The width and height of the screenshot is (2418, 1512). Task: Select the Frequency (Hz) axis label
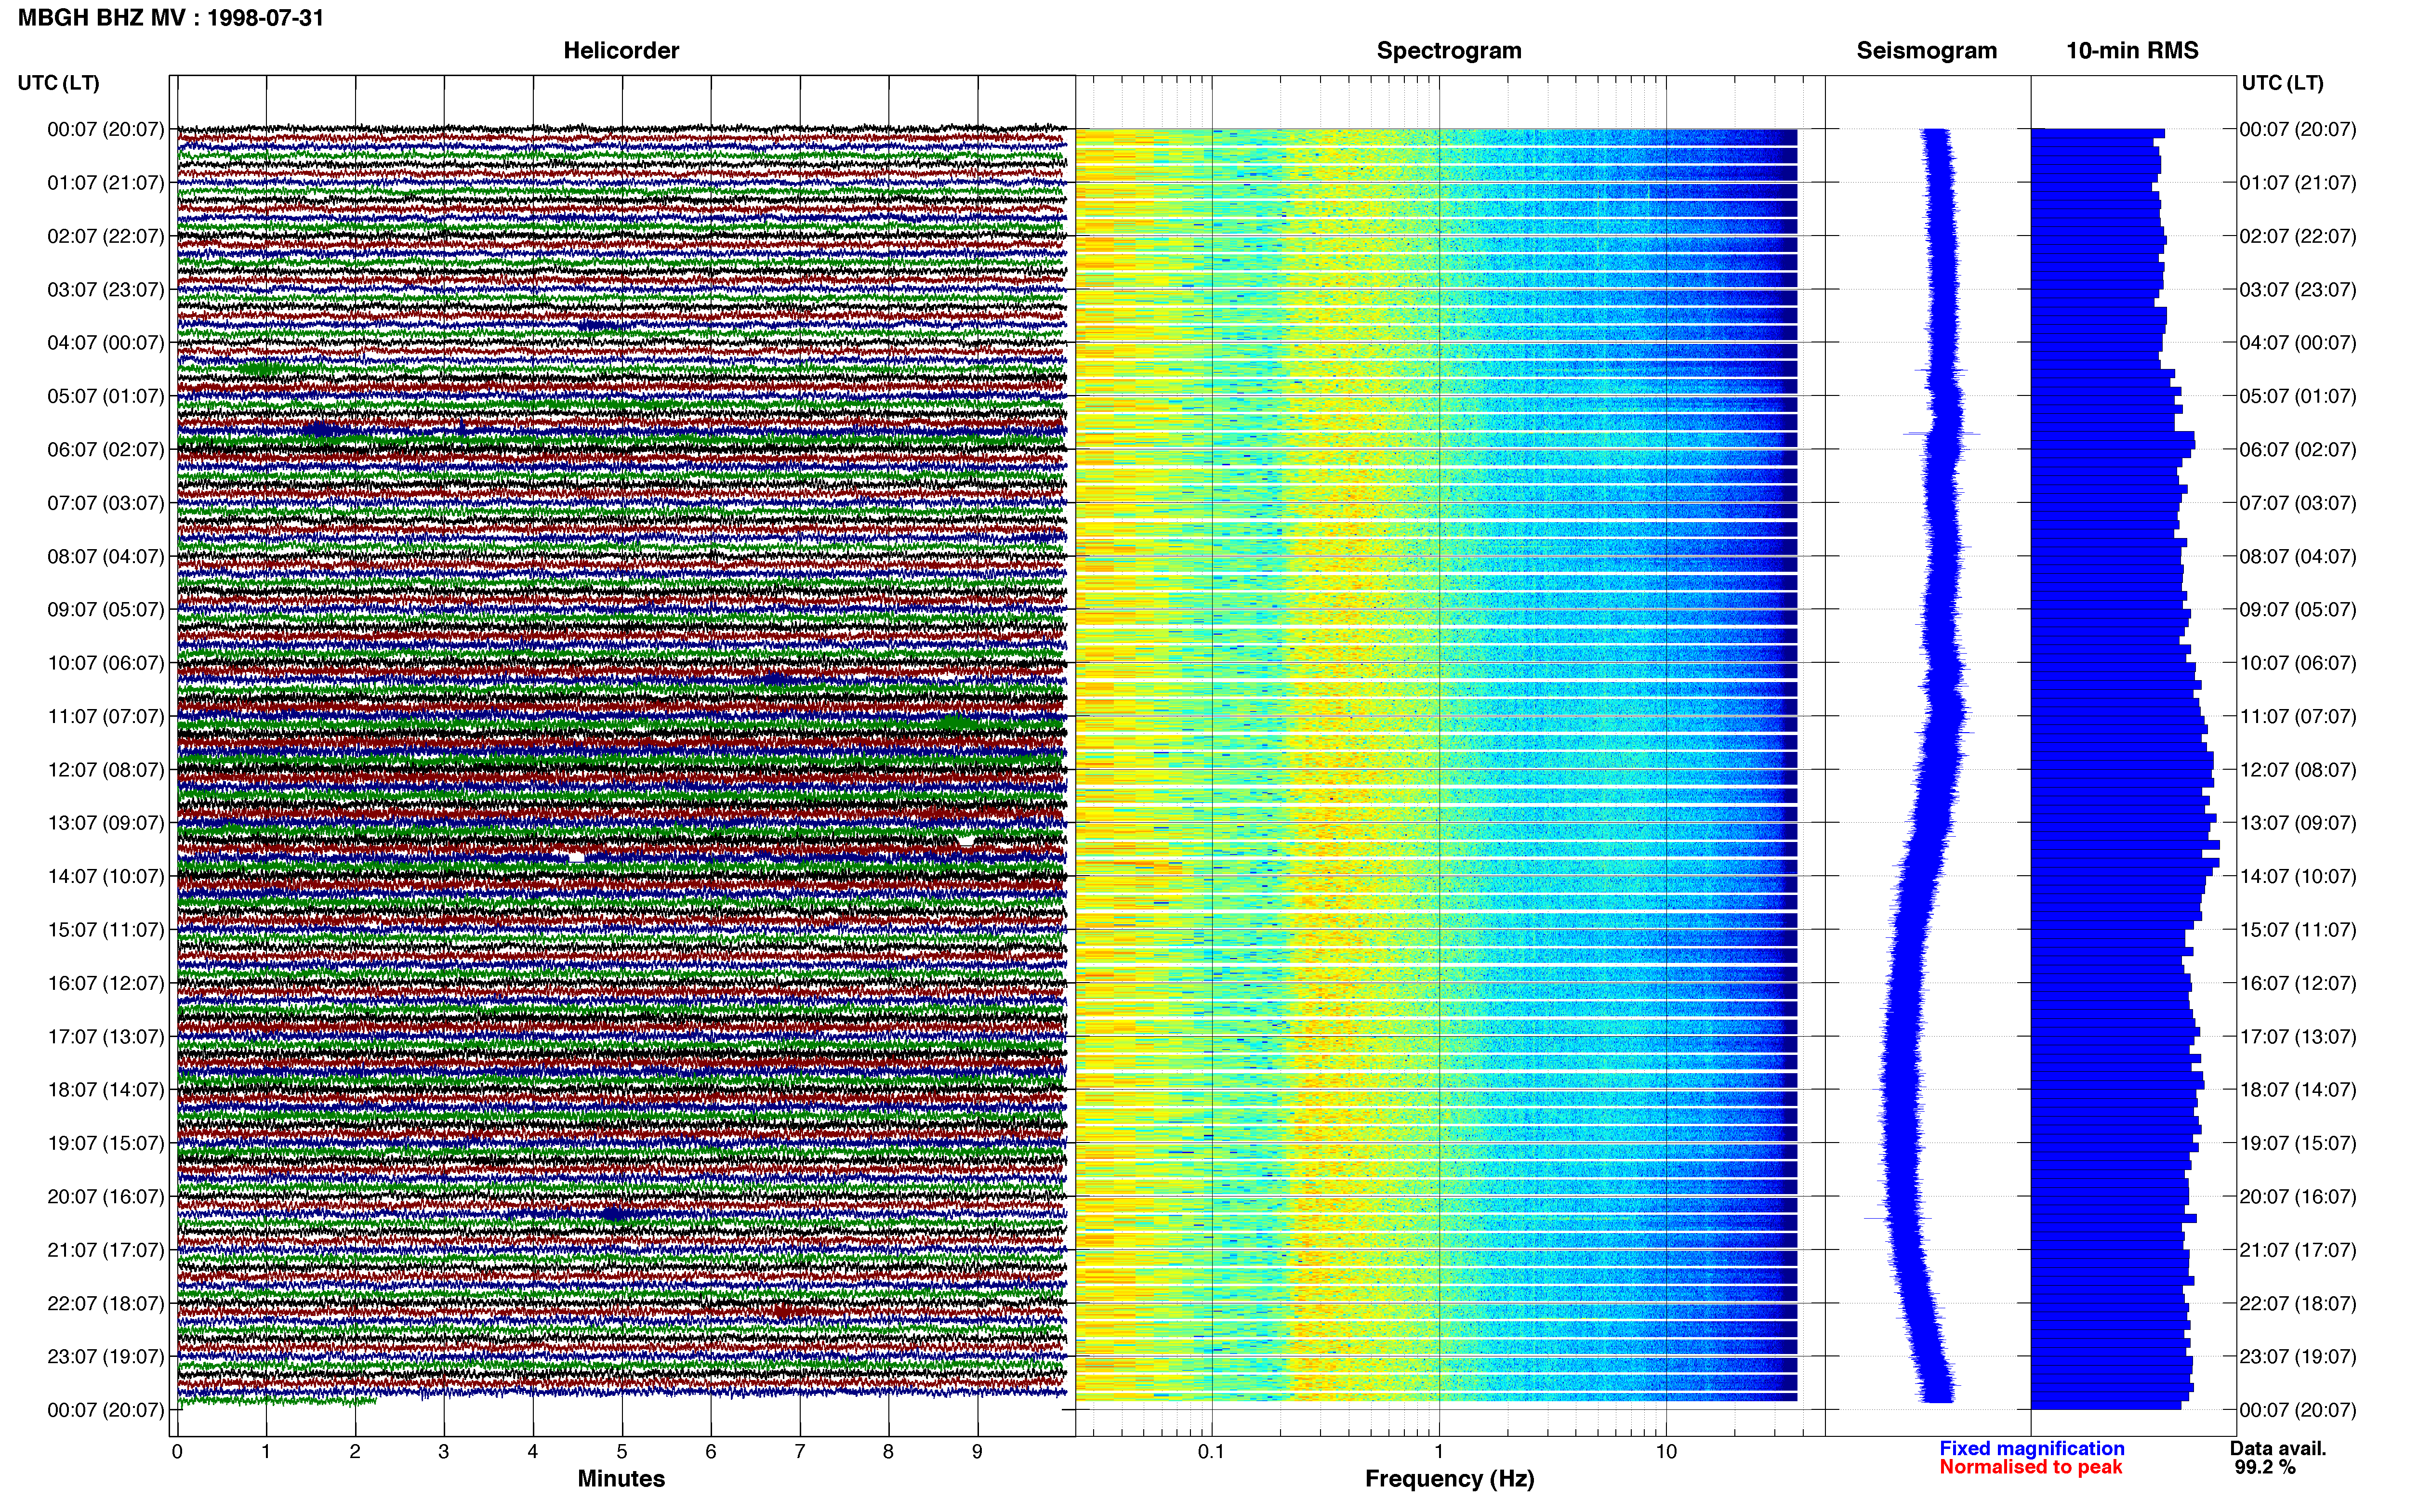click(1449, 1479)
